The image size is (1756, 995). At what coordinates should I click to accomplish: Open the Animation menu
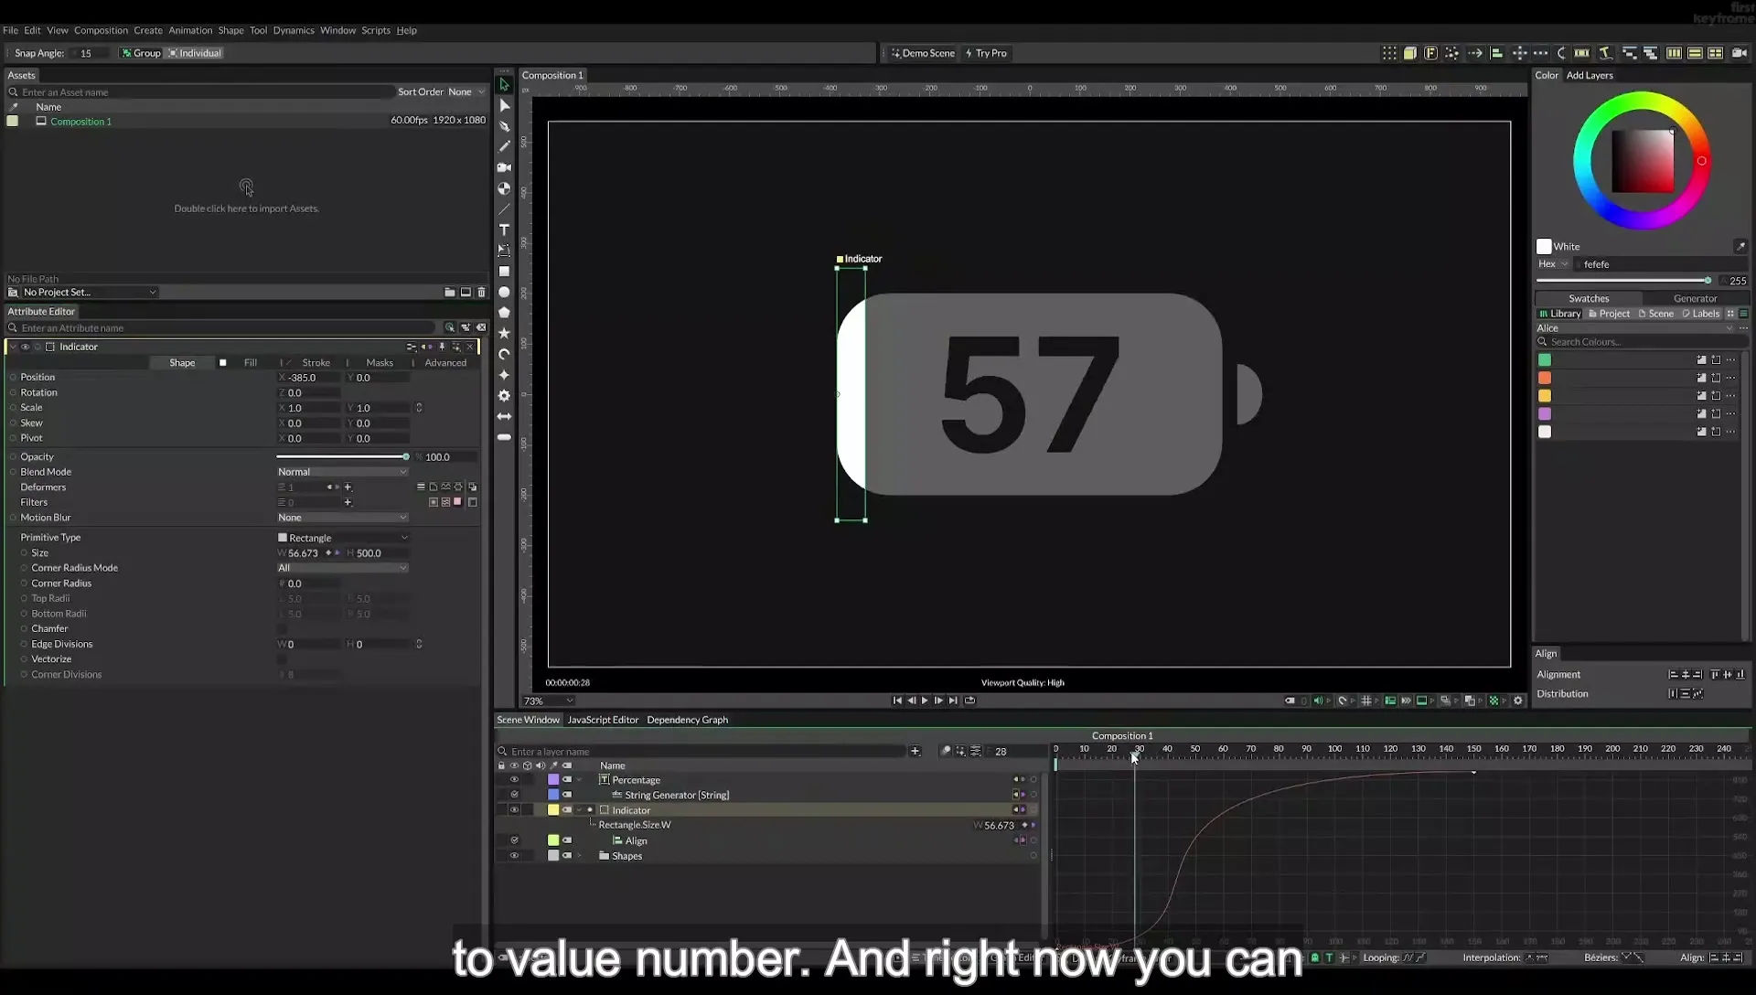point(190,30)
